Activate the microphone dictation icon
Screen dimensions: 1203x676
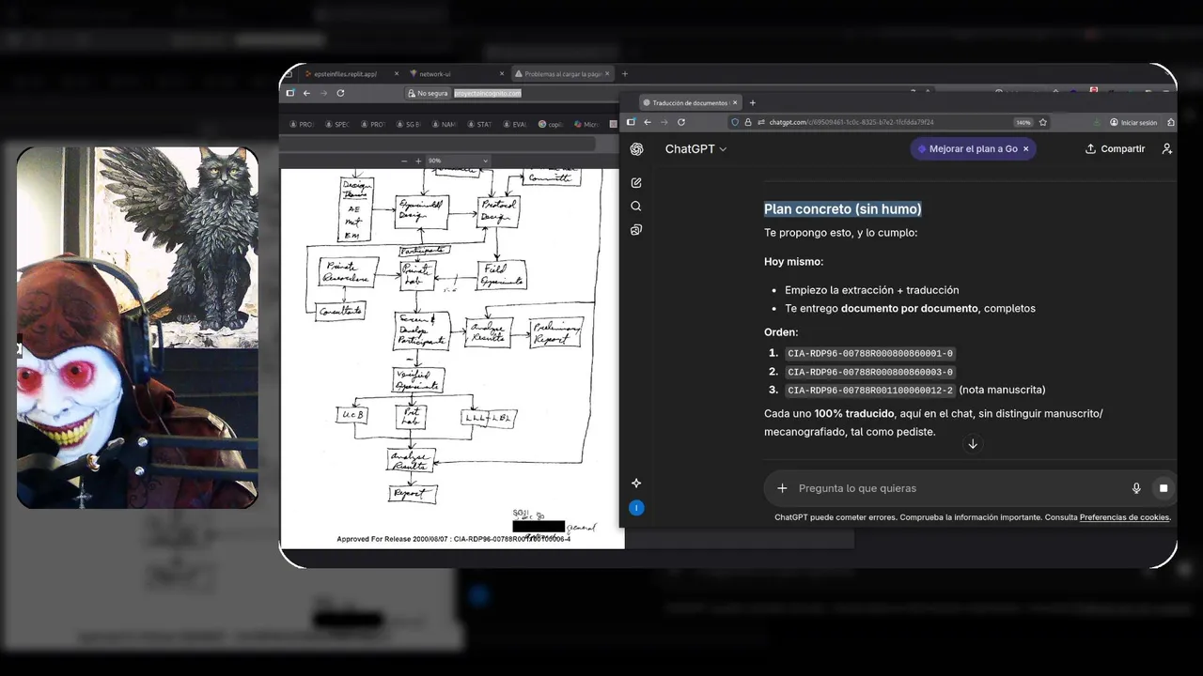tap(1136, 488)
